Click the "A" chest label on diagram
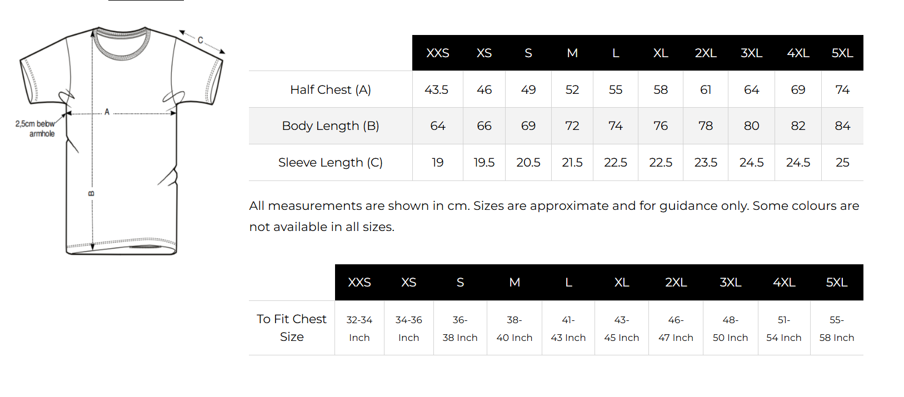The width and height of the screenshot is (904, 397). (107, 112)
